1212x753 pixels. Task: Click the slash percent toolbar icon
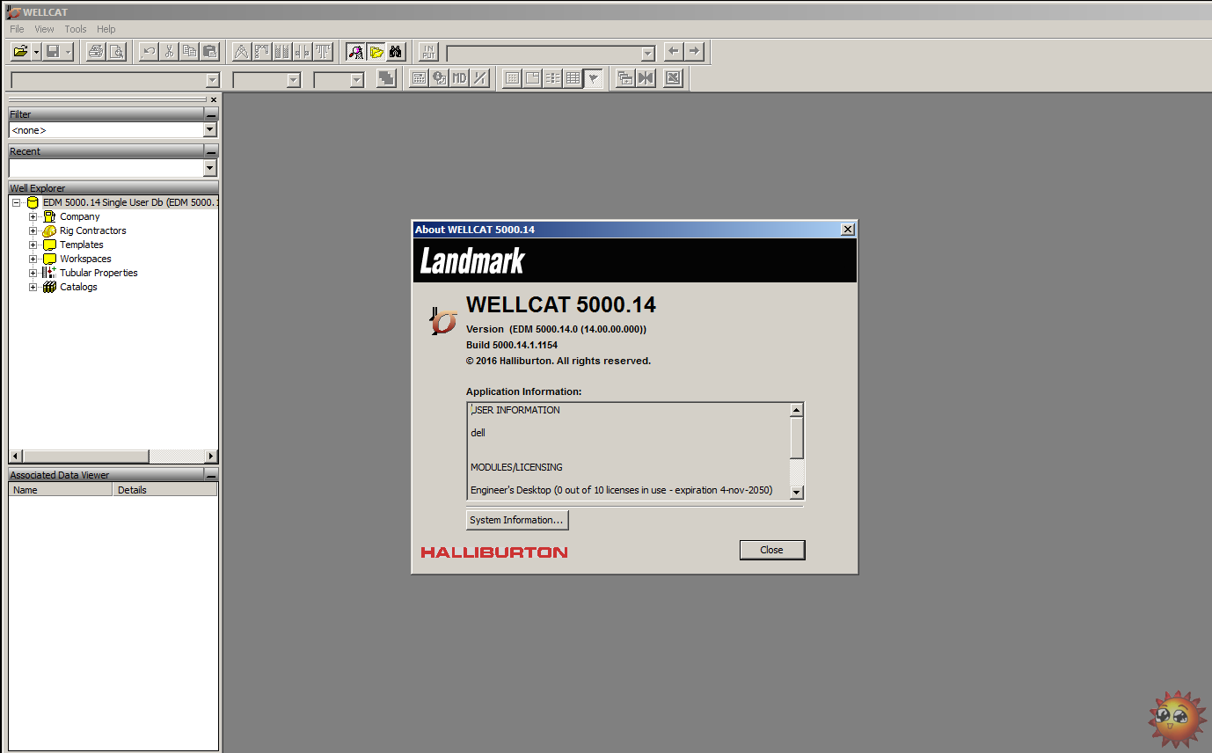click(x=479, y=78)
